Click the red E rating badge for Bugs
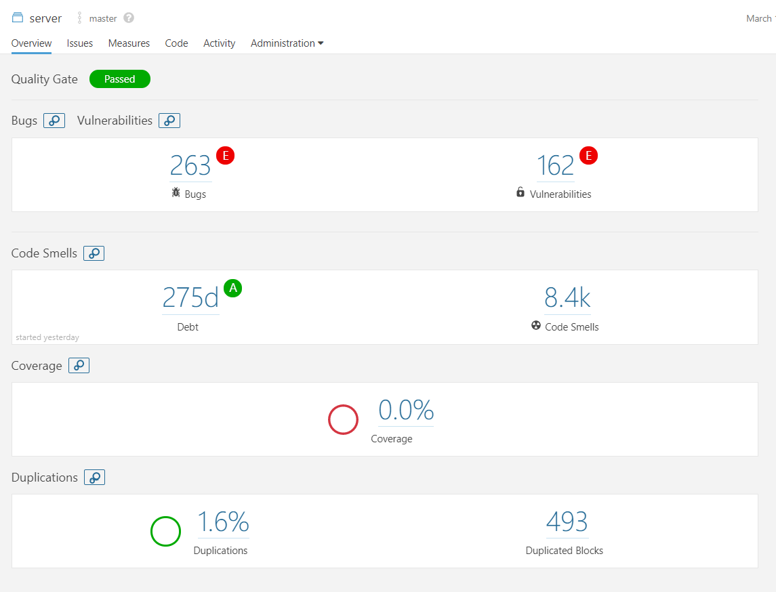This screenshot has width=776, height=592. point(225,156)
